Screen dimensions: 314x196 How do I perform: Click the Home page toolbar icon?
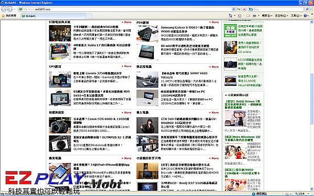[x=230, y=16]
